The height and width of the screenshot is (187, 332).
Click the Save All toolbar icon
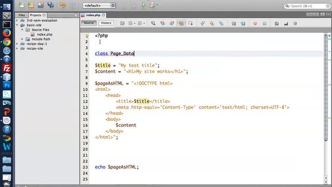tap(51, 5)
